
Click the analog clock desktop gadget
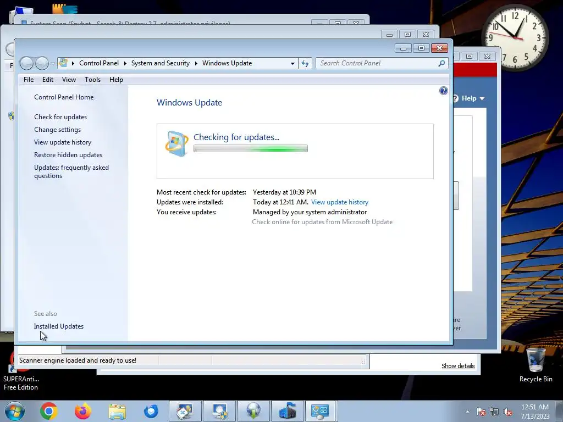pos(515,37)
